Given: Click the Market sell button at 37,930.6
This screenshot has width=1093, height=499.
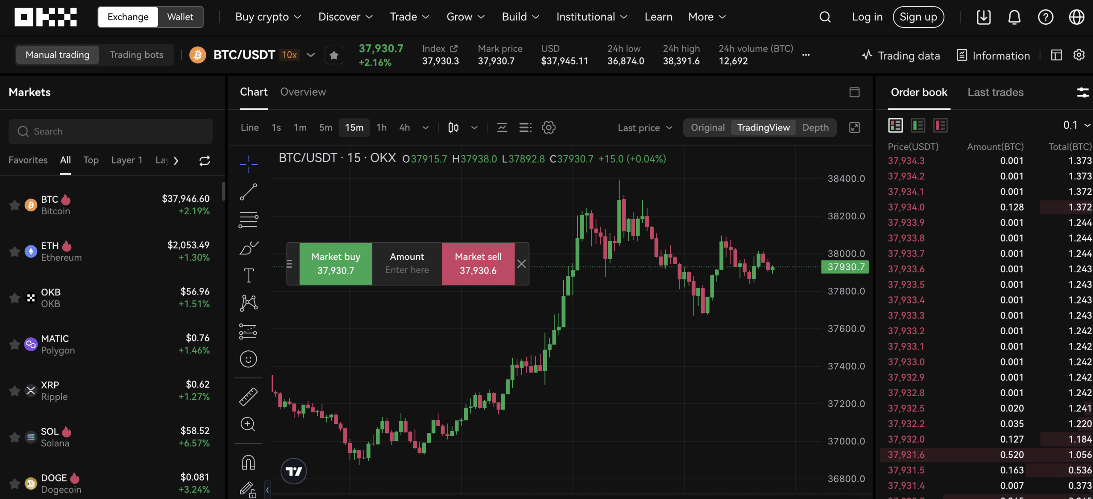Looking at the screenshot, I should coord(477,263).
